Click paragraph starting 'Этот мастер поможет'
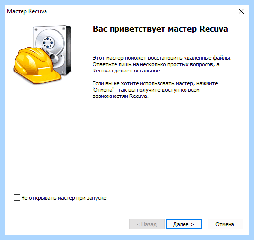The height and width of the screenshot is (240, 254). click(162, 64)
